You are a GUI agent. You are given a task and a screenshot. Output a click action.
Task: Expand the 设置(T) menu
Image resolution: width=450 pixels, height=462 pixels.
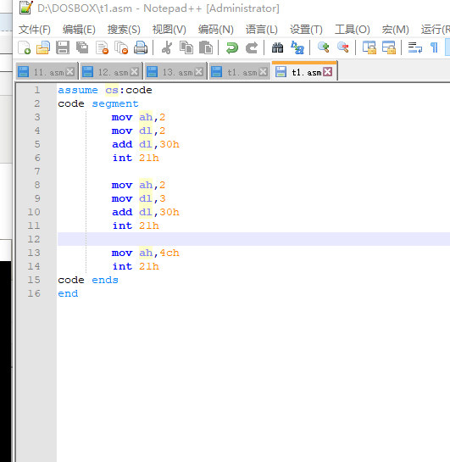click(x=306, y=30)
